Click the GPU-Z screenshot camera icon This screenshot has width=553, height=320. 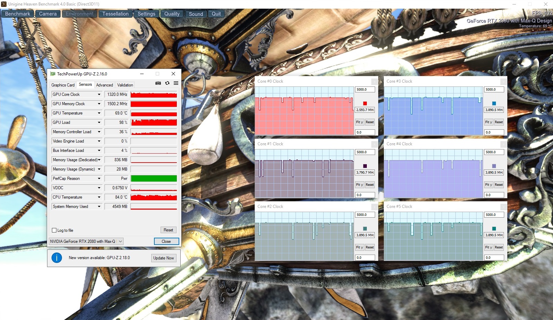158,83
